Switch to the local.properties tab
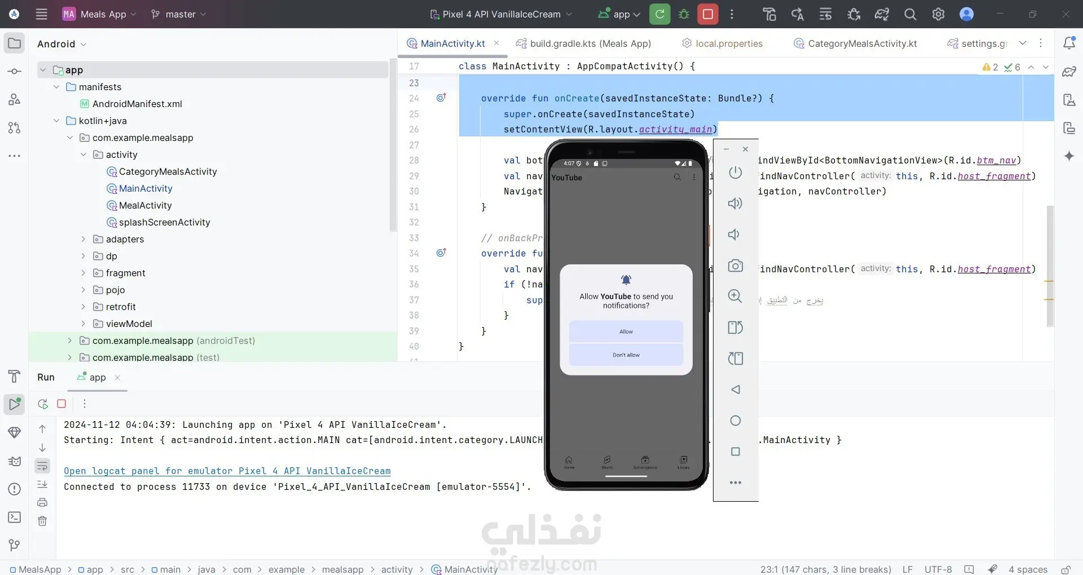1083x575 pixels. click(723, 43)
